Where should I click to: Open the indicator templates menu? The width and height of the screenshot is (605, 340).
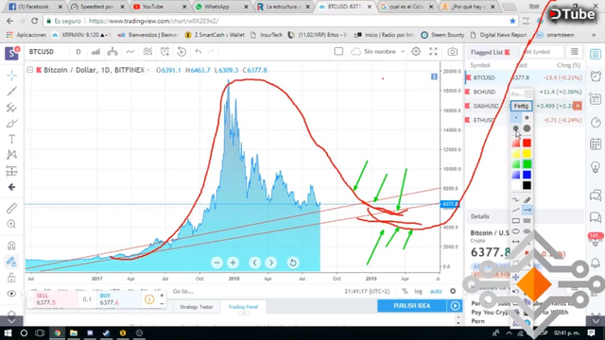pos(147,52)
